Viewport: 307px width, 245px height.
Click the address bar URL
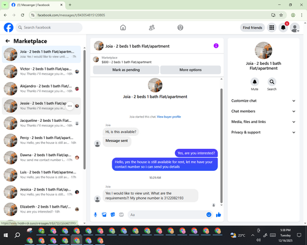71,15
